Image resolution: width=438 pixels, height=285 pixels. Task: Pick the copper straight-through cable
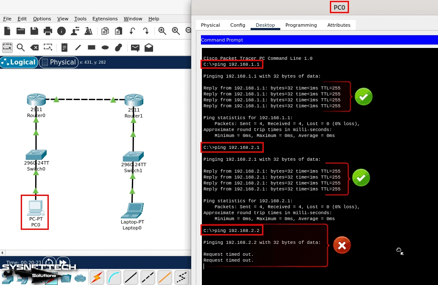[x=131, y=277]
